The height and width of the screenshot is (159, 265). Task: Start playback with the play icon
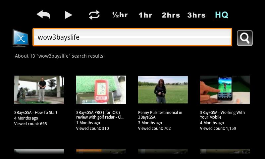point(69,15)
